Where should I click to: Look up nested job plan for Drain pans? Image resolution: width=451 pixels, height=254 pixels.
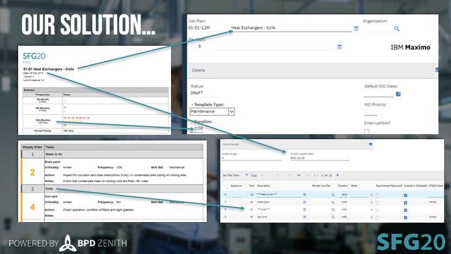pyautogui.click(x=333, y=203)
